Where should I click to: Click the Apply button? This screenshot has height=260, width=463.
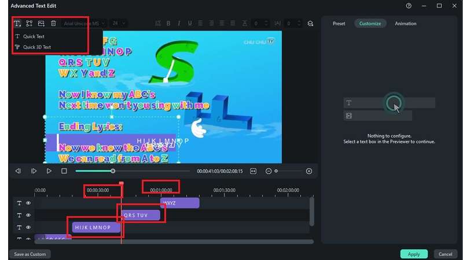414,254
